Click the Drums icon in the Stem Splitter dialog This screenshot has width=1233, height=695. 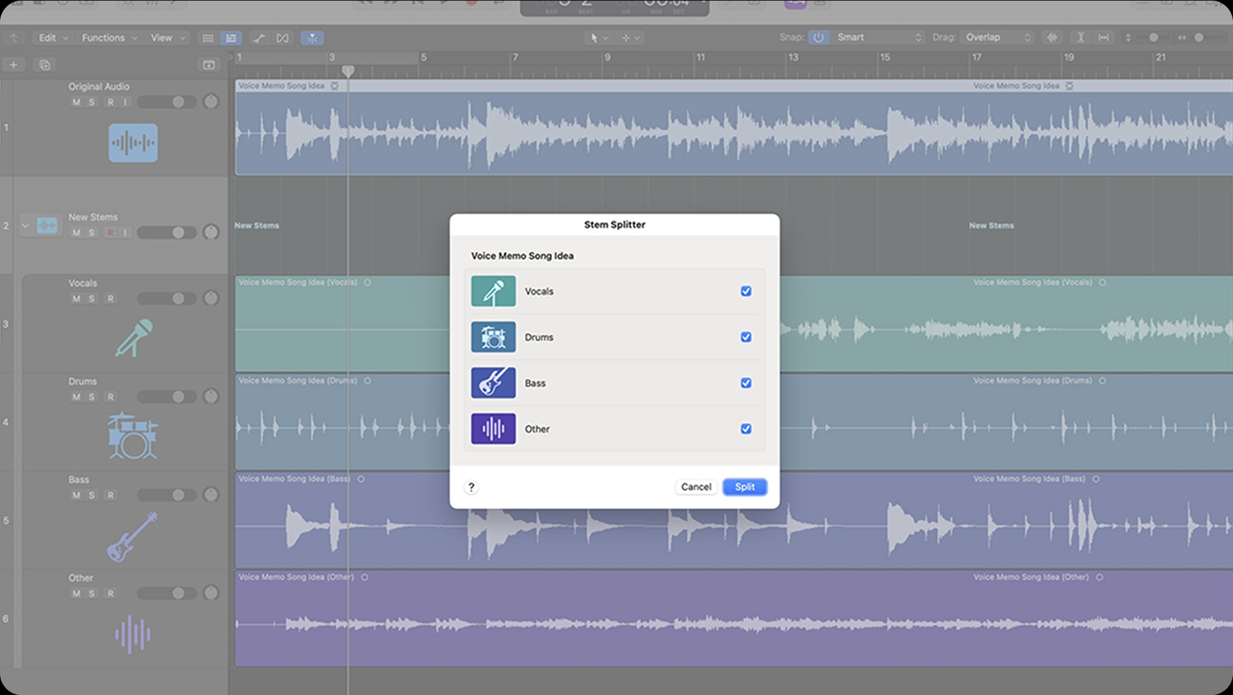point(493,337)
